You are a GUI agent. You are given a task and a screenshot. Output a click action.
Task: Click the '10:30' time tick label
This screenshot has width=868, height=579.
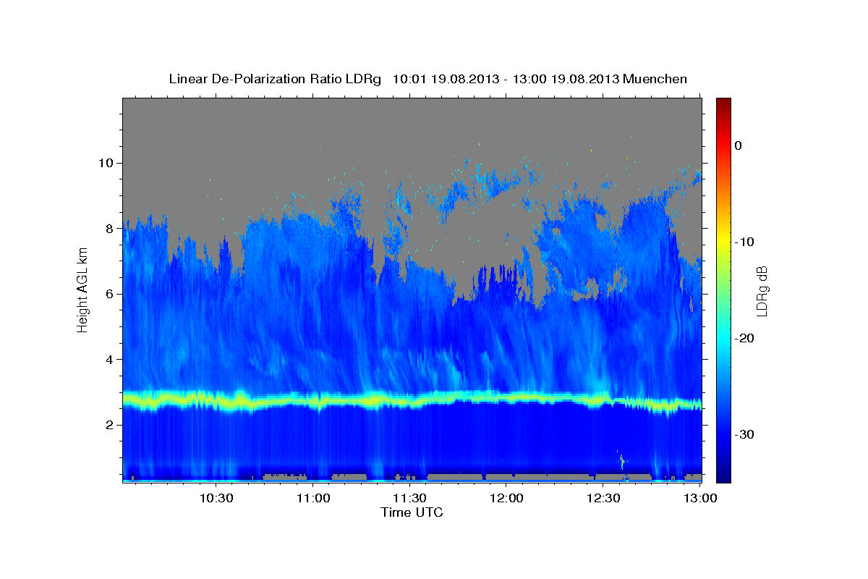pos(216,499)
